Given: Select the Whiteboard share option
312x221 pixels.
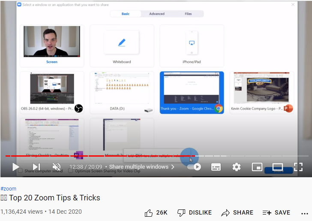Looking at the screenshot, I should 122,46.
